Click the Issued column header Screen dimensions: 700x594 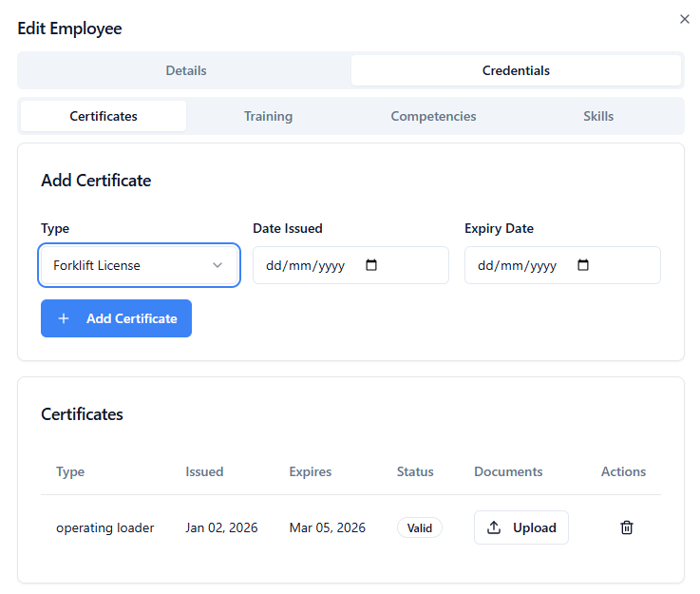pyautogui.click(x=204, y=471)
